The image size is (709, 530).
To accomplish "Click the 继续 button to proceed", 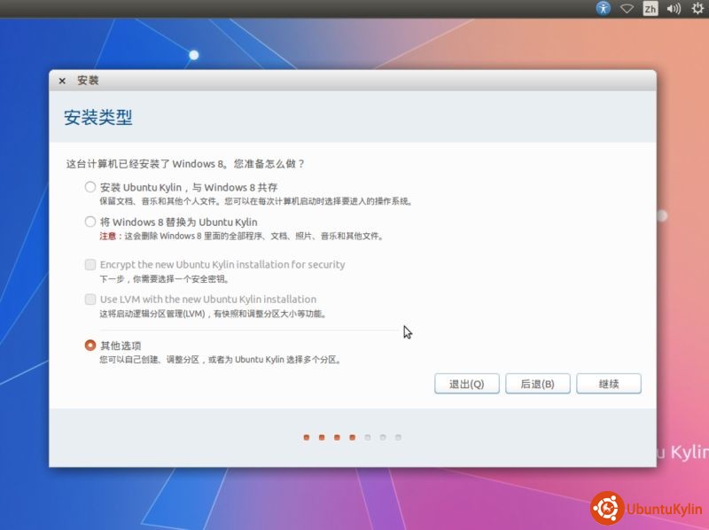I will [x=608, y=384].
